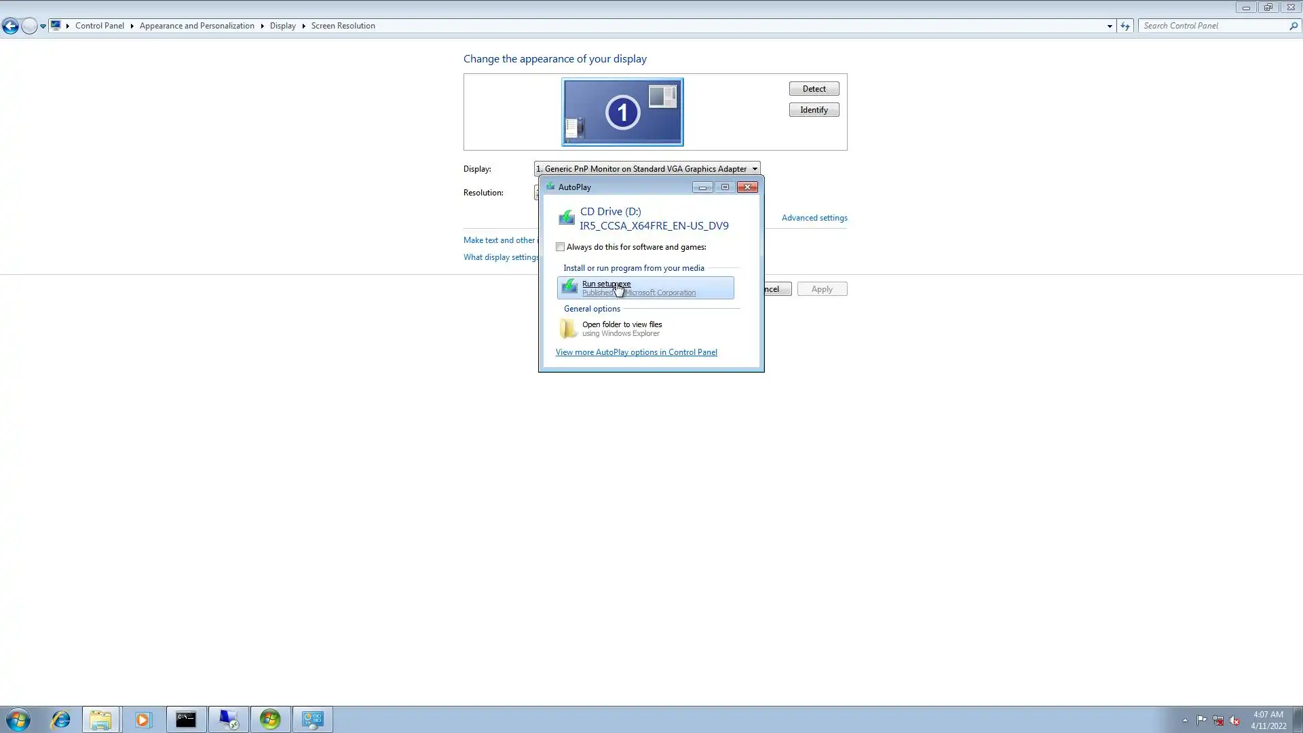
Task: Select monitor 1 display thumbnail
Action: point(622,112)
